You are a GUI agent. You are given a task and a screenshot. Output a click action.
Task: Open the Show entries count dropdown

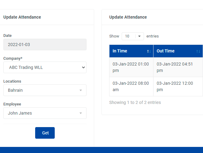[x=133, y=36]
